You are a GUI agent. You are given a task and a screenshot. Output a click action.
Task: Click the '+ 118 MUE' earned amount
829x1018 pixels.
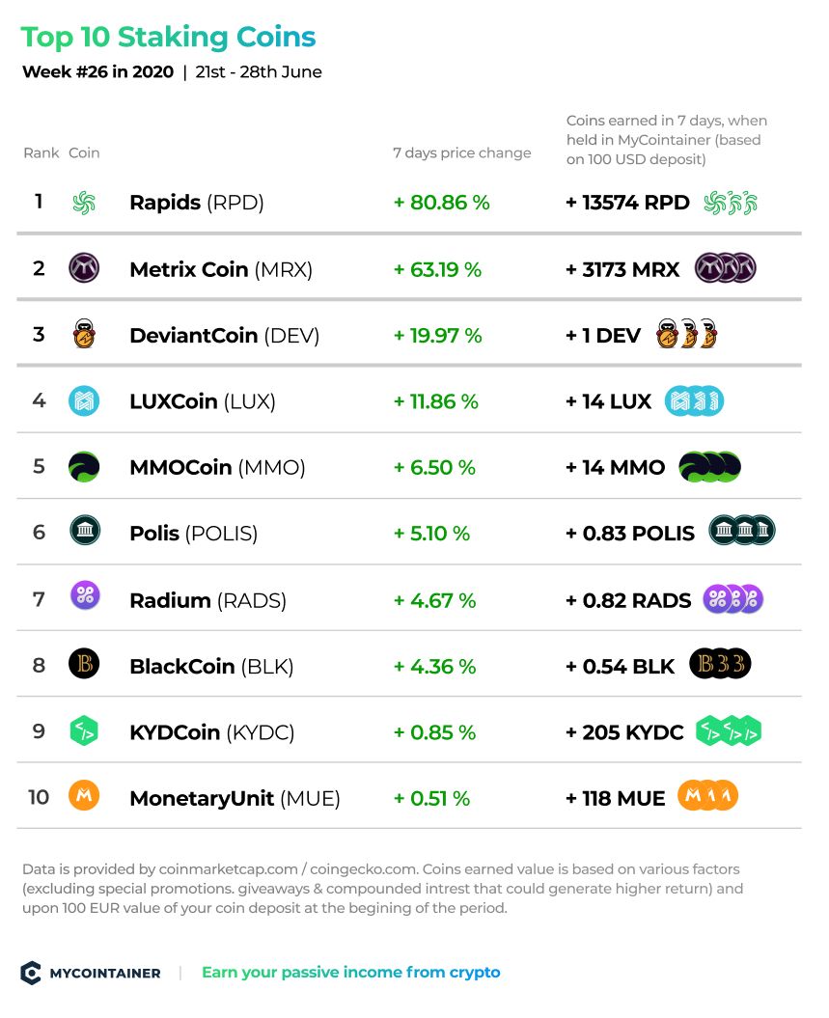point(615,798)
